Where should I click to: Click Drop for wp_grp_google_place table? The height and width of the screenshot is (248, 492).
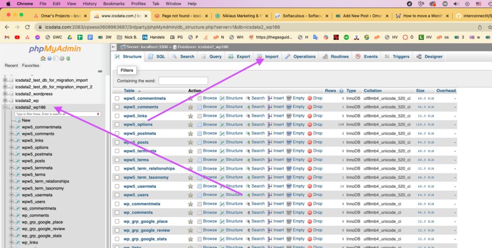point(315,221)
